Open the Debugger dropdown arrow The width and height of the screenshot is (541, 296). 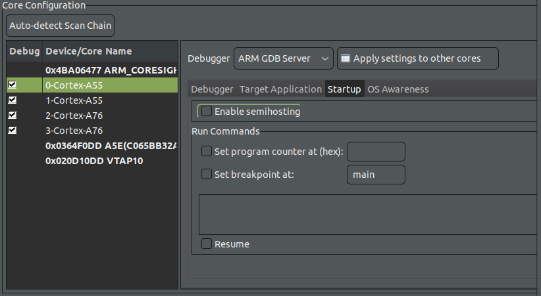click(x=324, y=58)
